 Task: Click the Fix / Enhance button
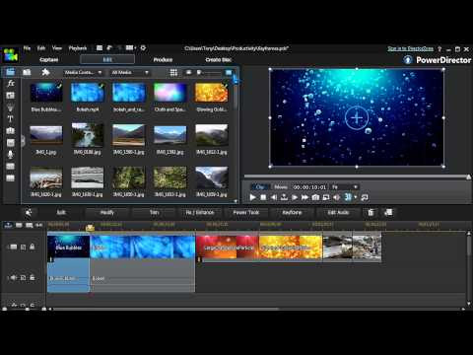[200, 212]
